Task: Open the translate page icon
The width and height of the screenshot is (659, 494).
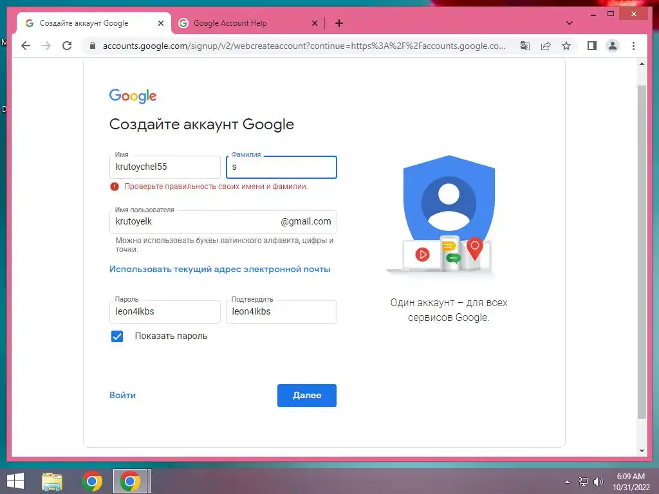Action: click(x=525, y=46)
